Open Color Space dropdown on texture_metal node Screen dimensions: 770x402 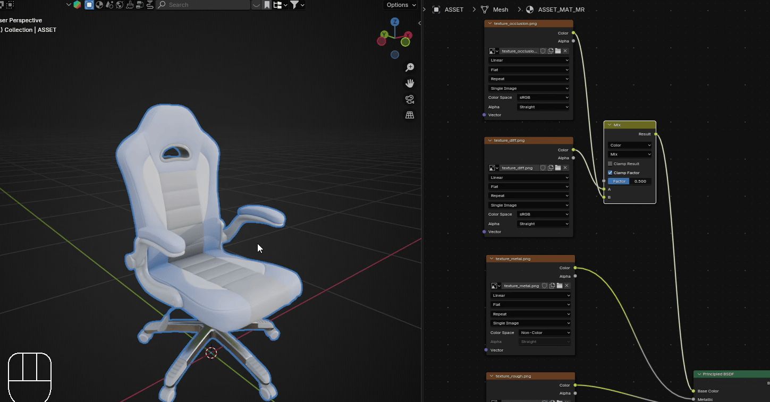click(545, 332)
